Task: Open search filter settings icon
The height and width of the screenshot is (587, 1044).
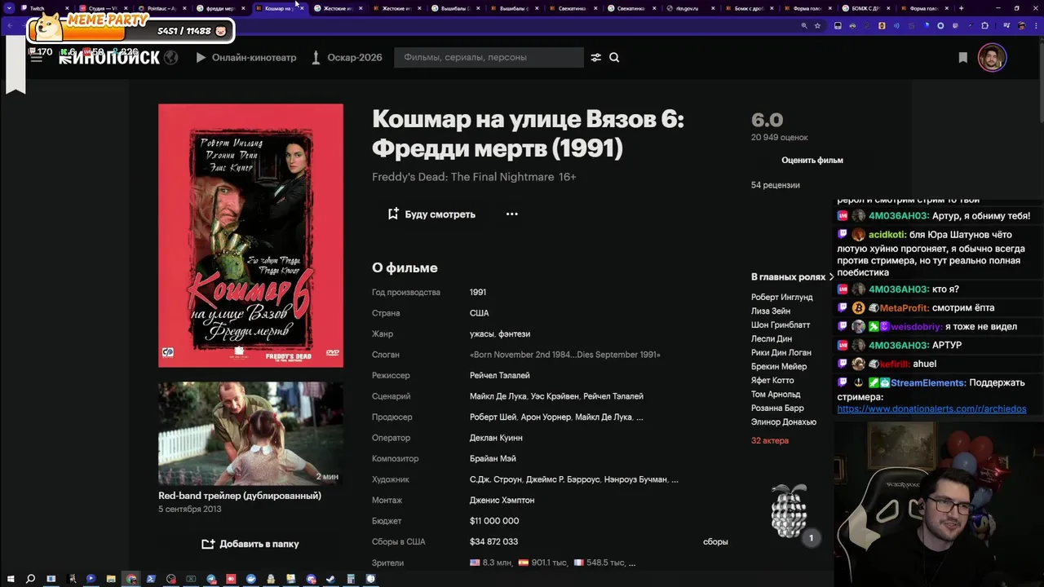Action: [595, 57]
